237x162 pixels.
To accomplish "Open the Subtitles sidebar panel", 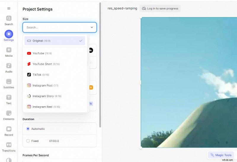I will (9, 84).
